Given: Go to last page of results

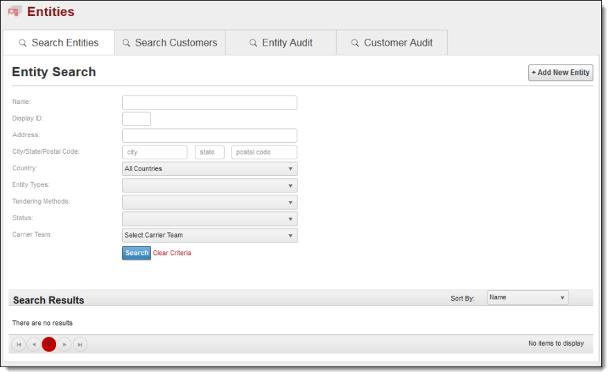Looking at the screenshot, I should coord(80,344).
